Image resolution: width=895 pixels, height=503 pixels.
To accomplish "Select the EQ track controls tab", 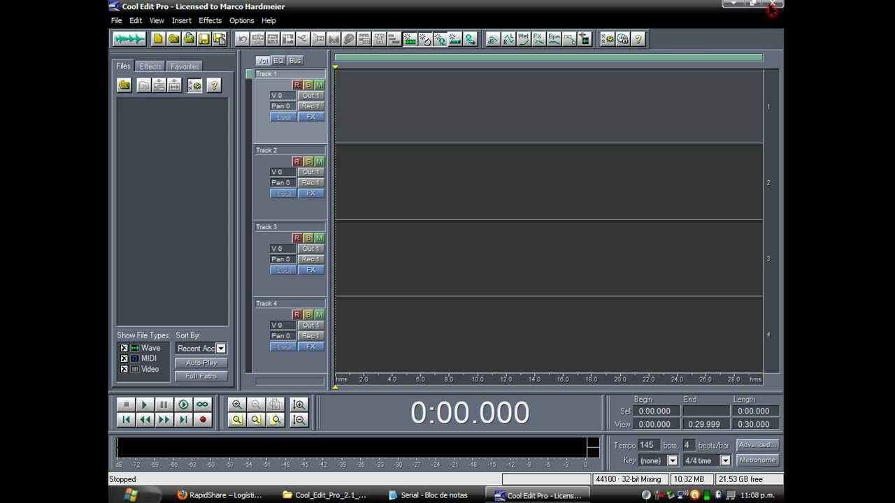I will [x=278, y=61].
